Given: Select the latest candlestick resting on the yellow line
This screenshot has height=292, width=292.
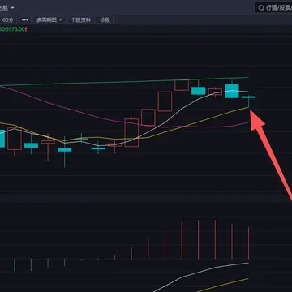Looking at the screenshot, I should (x=248, y=101).
